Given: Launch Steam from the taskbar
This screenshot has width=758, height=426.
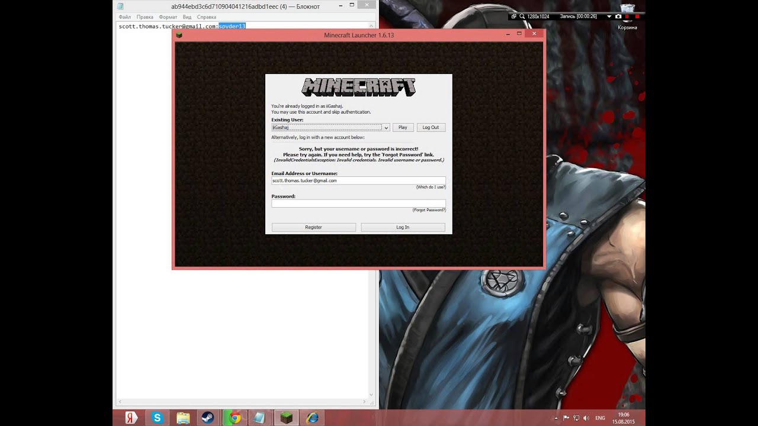Looking at the screenshot, I should tap(208, 418).
